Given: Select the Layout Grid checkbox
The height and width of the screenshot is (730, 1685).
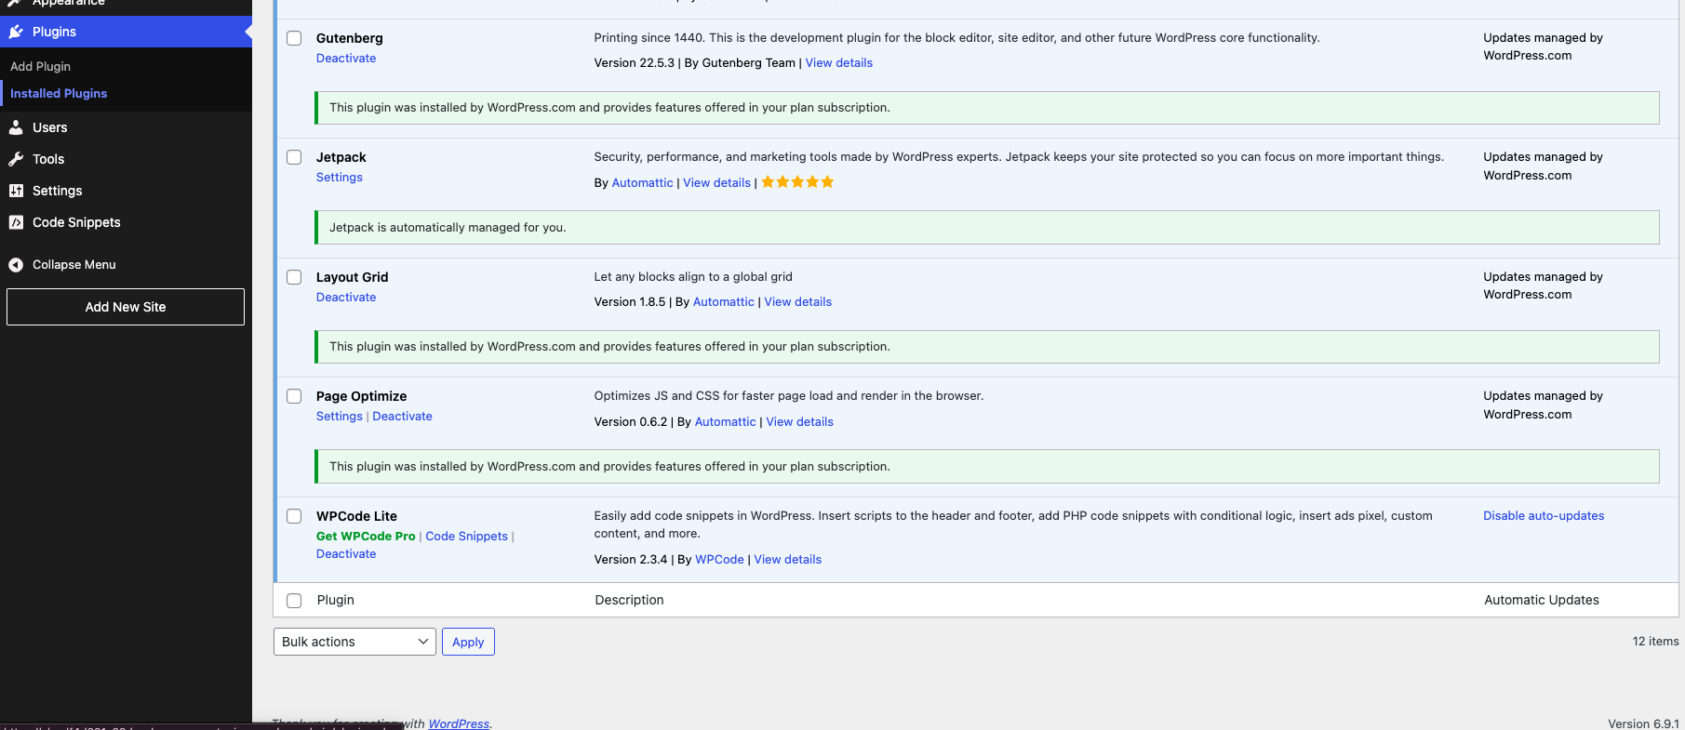Looking at the screenshot, I should 294,277.
